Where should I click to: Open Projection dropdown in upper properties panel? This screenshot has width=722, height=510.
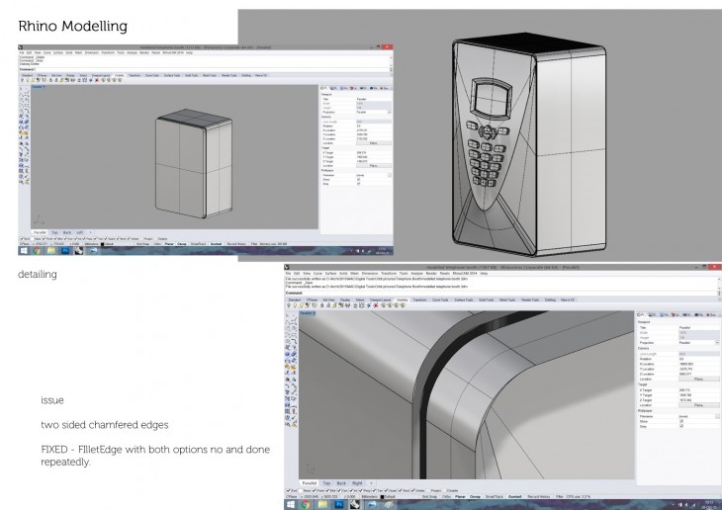click(x=388, y=112)
